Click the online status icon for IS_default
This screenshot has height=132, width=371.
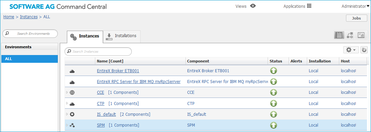(273, 114)
